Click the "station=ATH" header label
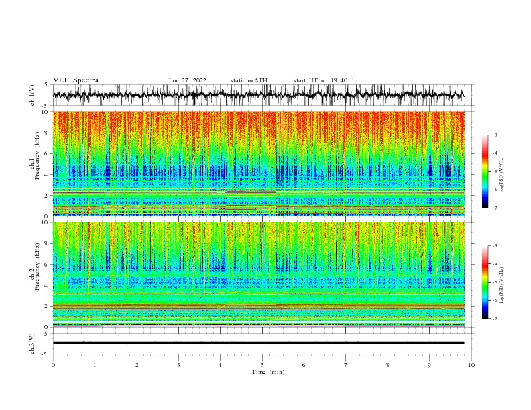Screen dimensions: 531x410 point(249,80)
